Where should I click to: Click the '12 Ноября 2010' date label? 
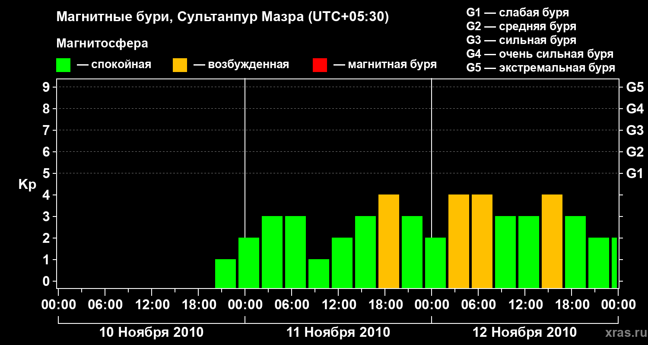(525, 332)
